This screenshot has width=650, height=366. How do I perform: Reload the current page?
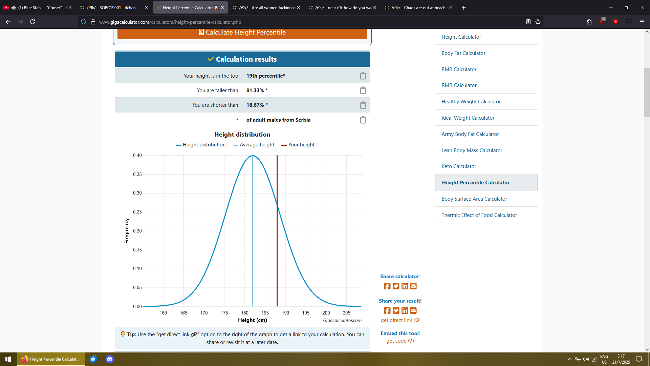tap(32, 22)
